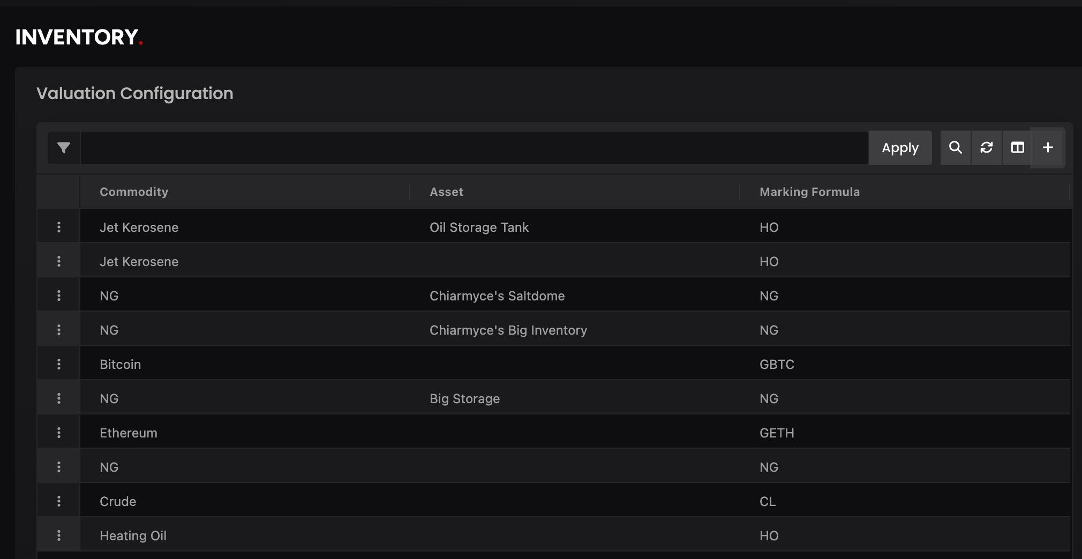Image resolution: width=1082 pixels, height=559 pixels.
Task: Open row menu for Chiarmyce's Saltdome row
Action: click(59, 296)
